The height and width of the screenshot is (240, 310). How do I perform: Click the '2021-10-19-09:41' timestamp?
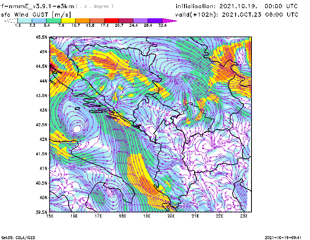tap(283, 238)
